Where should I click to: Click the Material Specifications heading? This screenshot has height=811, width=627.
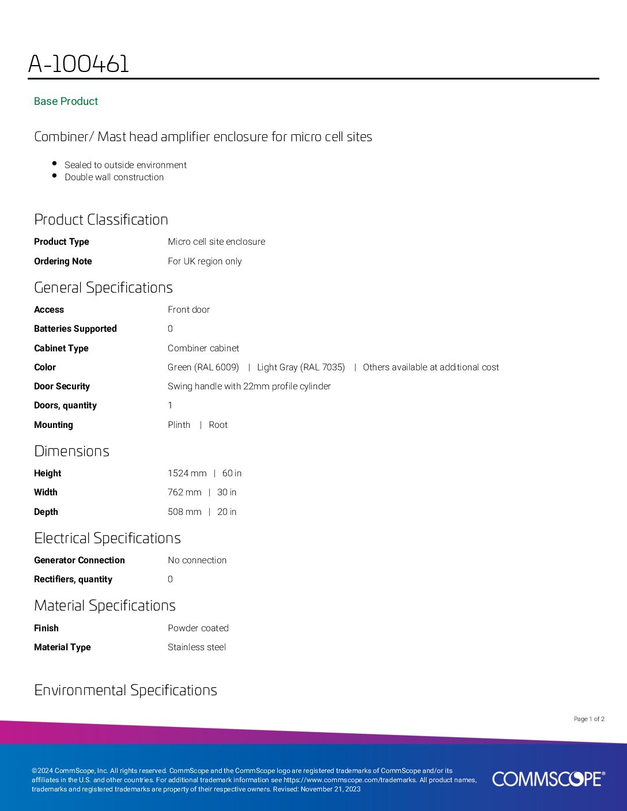click(105, 605)
